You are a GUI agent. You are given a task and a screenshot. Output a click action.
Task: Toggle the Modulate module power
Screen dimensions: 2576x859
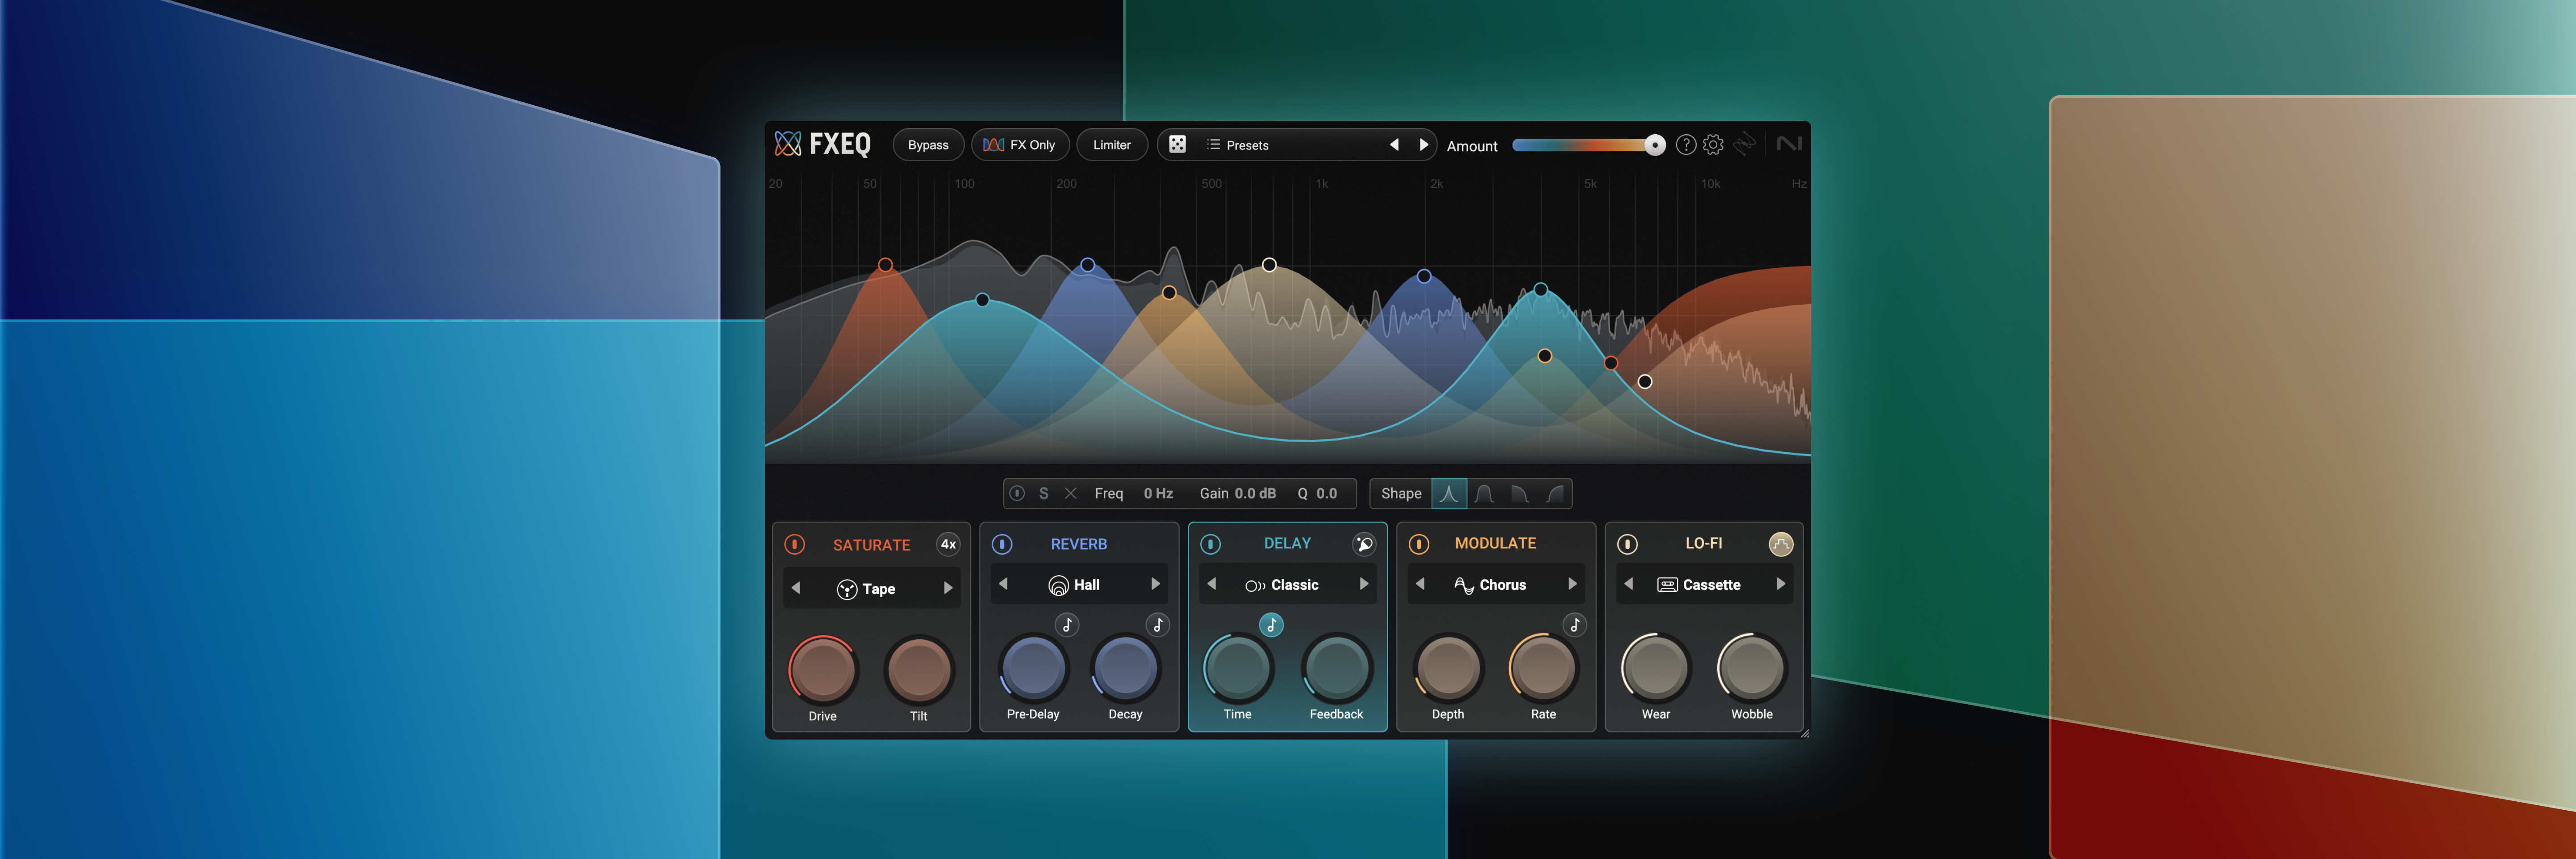point(1419,544)
